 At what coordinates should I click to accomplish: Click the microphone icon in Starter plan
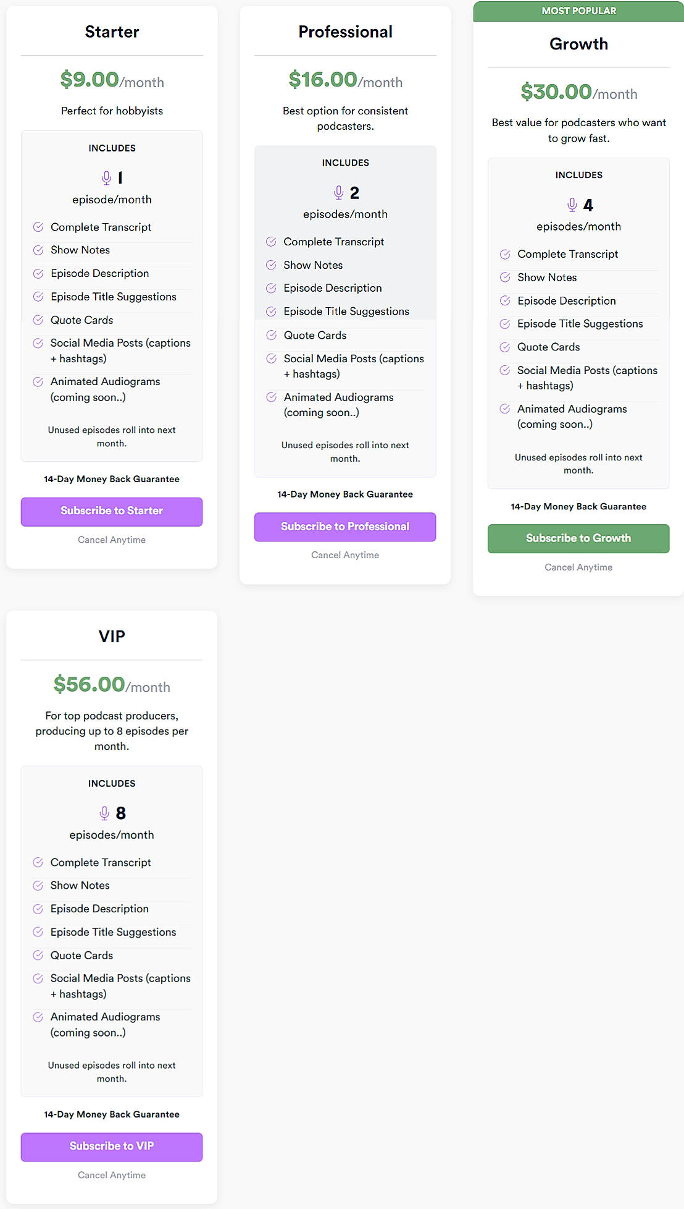click(106, 178)
